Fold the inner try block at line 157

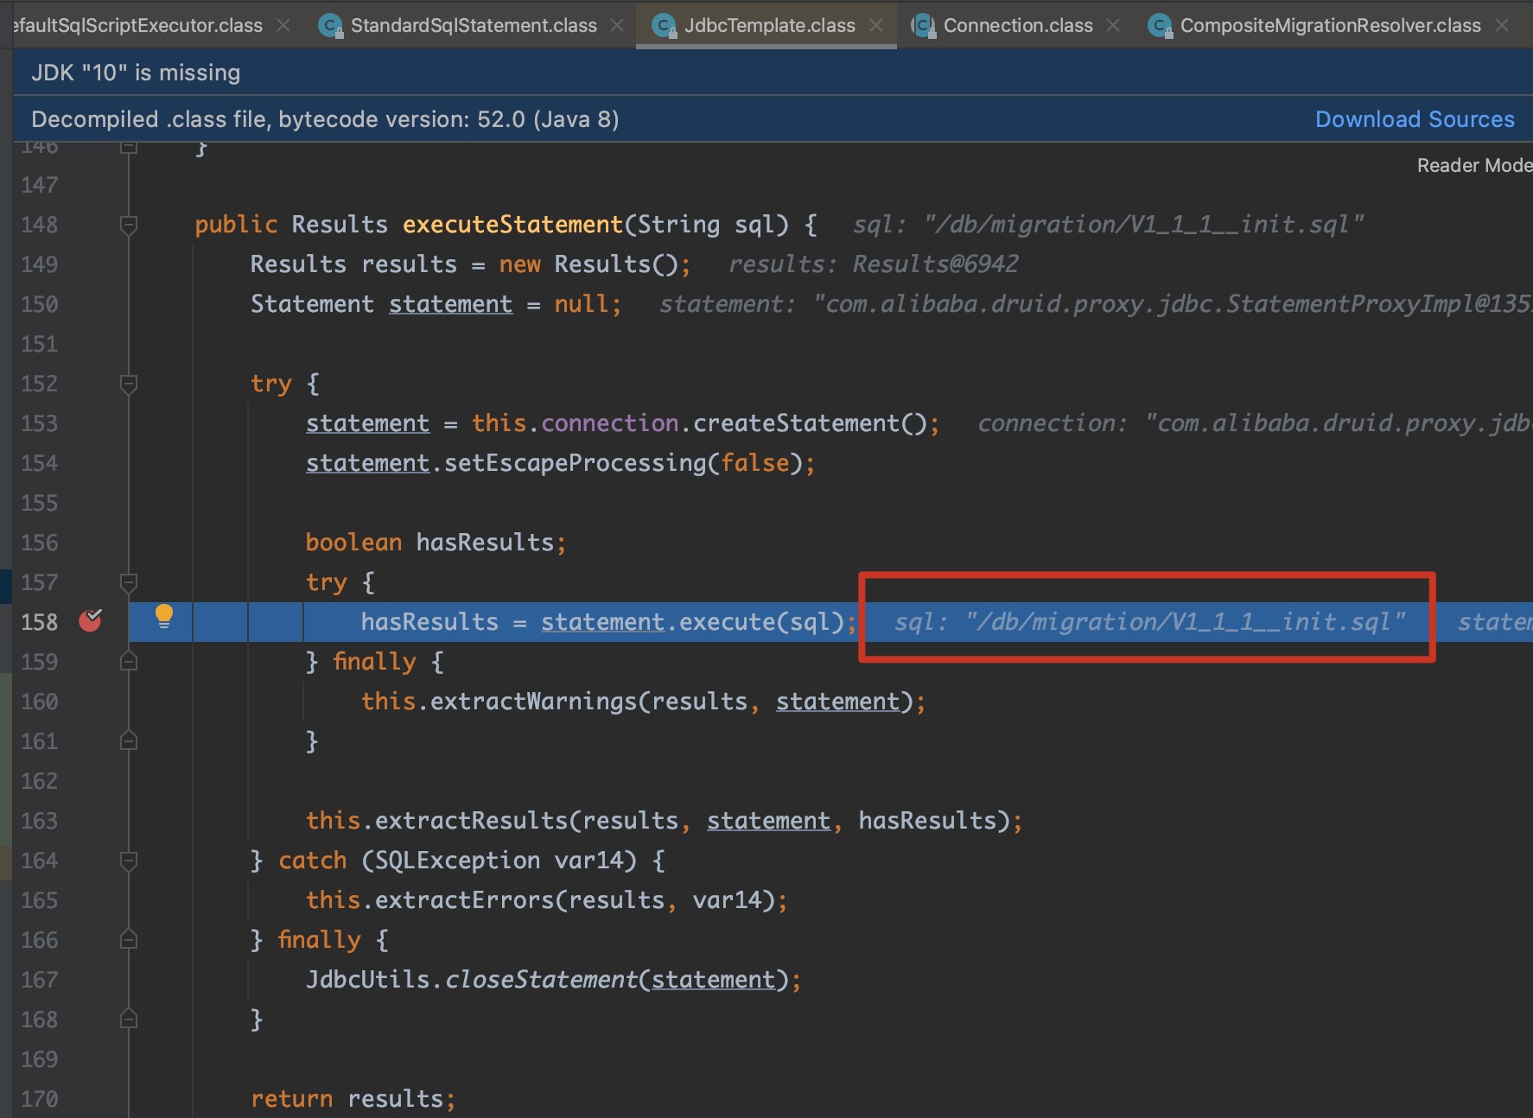pyautogui.click(x=129, y=583)
